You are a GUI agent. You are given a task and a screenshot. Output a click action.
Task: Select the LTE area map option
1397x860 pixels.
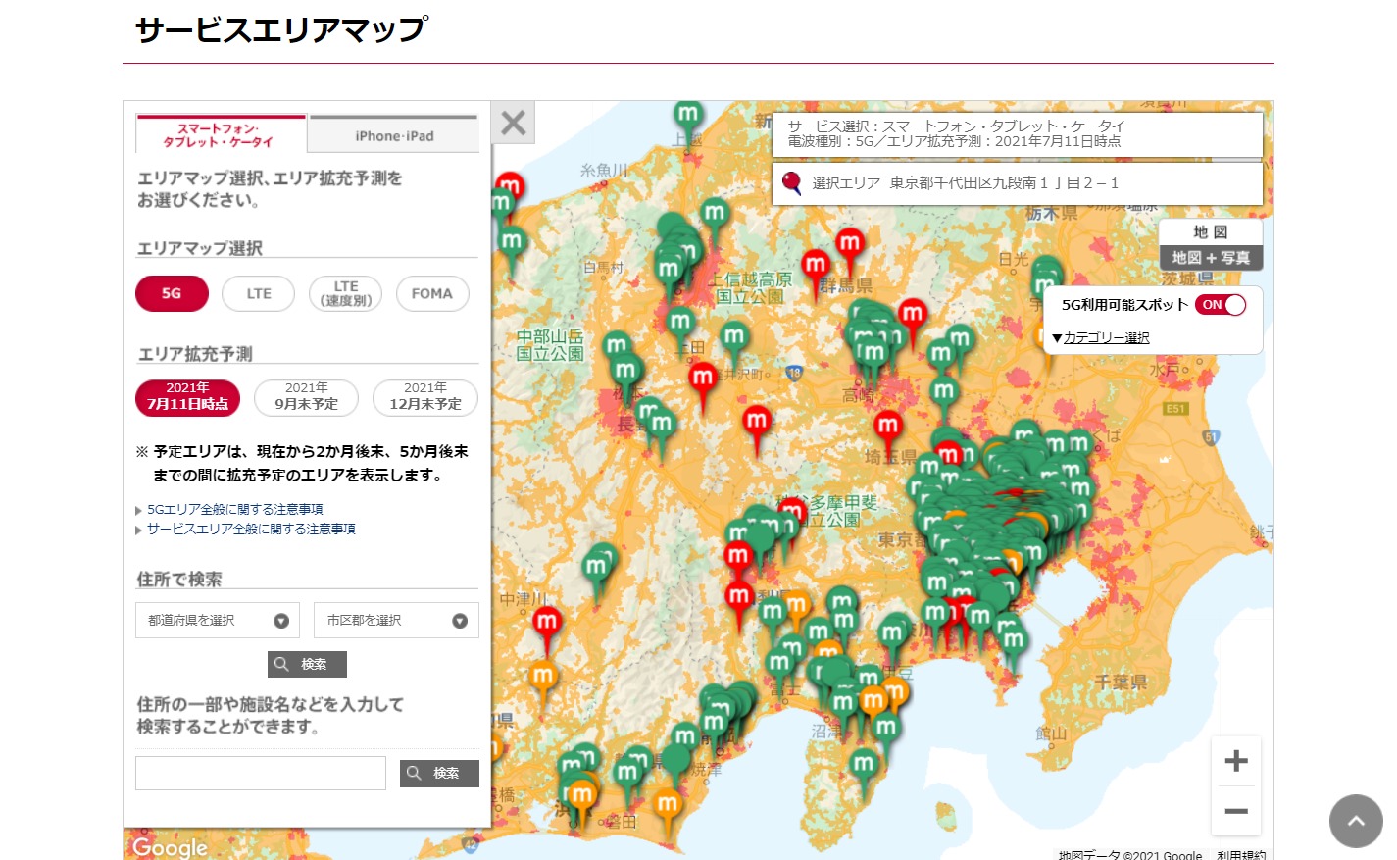(259, 293)
